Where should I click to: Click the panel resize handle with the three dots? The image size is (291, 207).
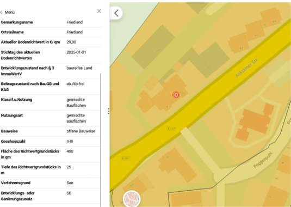108,111
